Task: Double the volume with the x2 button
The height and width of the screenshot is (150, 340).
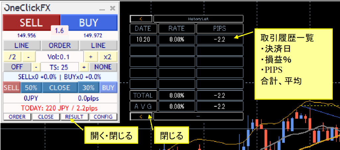Action: [x=108, y=56]
